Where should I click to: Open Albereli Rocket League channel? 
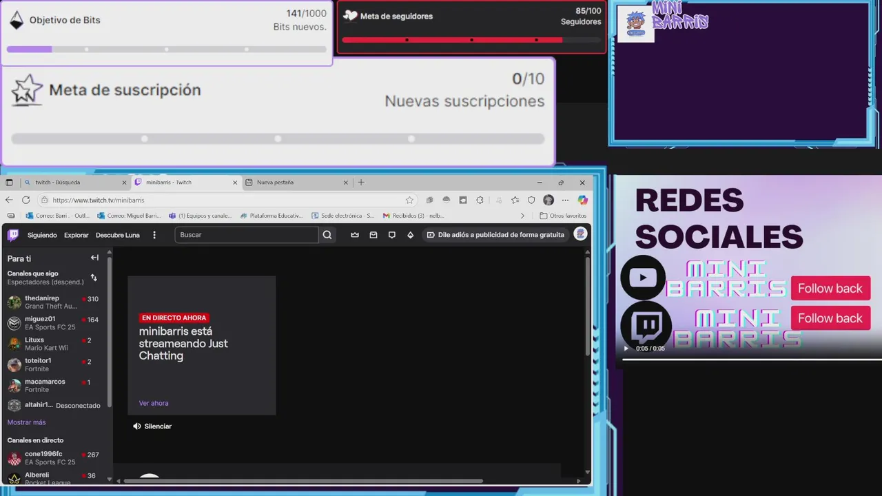click(55, 479)
